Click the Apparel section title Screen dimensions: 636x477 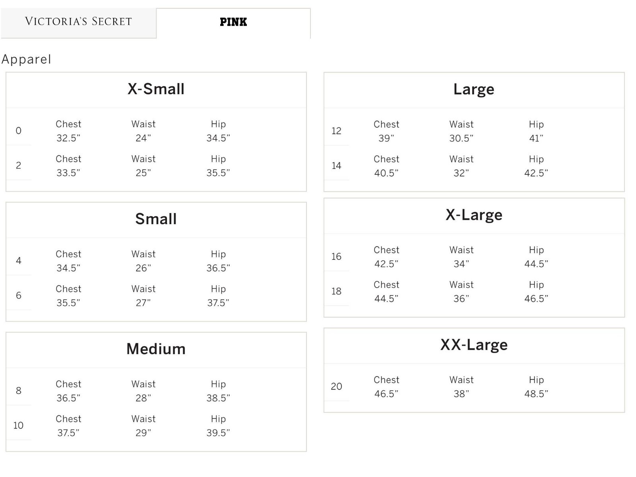[26, 60]
